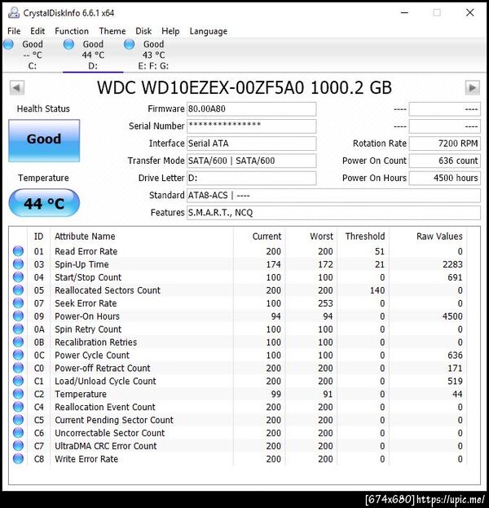Open the Language menu
The height and width of the screenshot is (508, 489).
point(209,32)
